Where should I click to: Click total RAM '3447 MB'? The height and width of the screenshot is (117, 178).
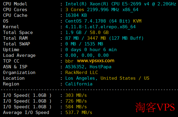click(x=96, y=38)
